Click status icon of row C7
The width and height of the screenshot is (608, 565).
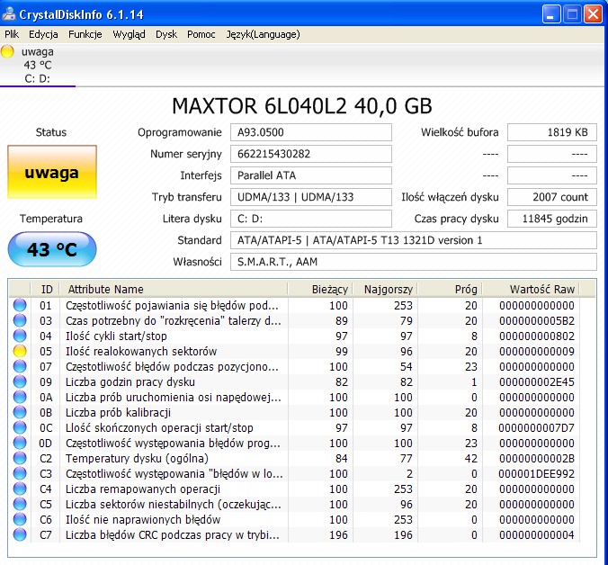tap(20, 534)
